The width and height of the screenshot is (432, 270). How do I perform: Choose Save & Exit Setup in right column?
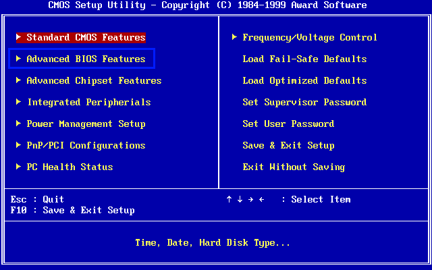[x=288, y=145]
